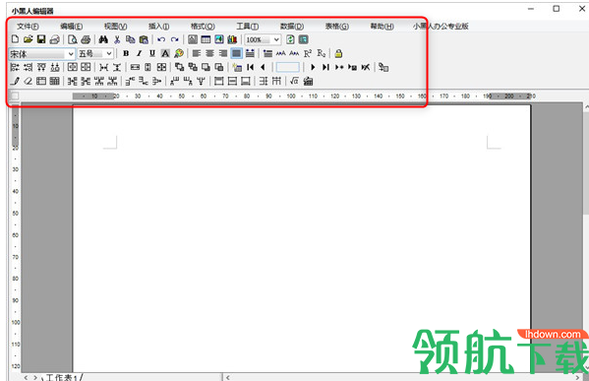Copy the selection from toolbar
This screenshot has width=589, height=381.
click(x=131, y=39)
